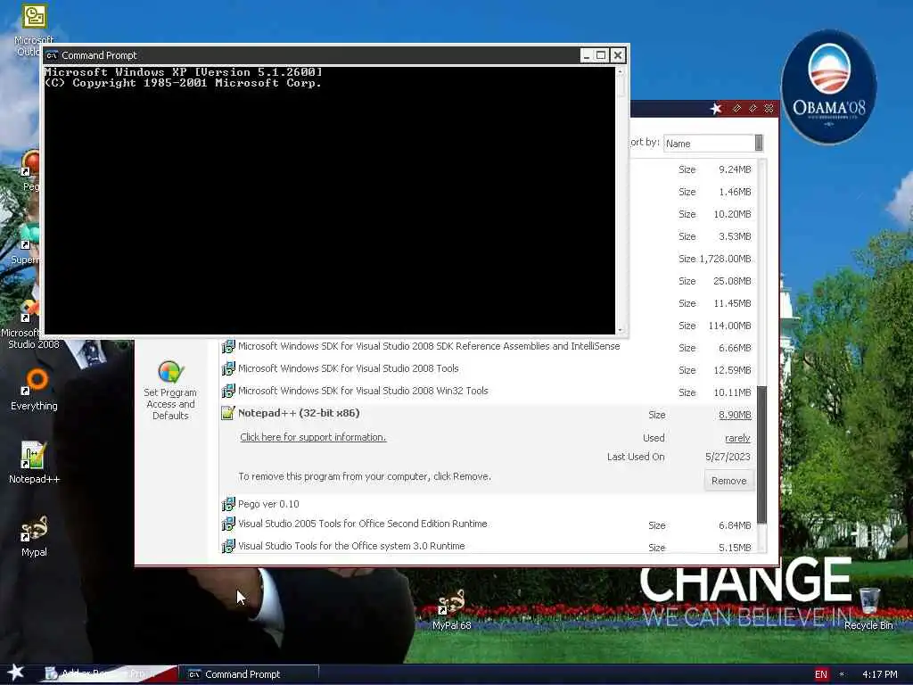Click the Remove button for Notepad++
Viewport: 913px width, 685px height.
click(728, 481)
